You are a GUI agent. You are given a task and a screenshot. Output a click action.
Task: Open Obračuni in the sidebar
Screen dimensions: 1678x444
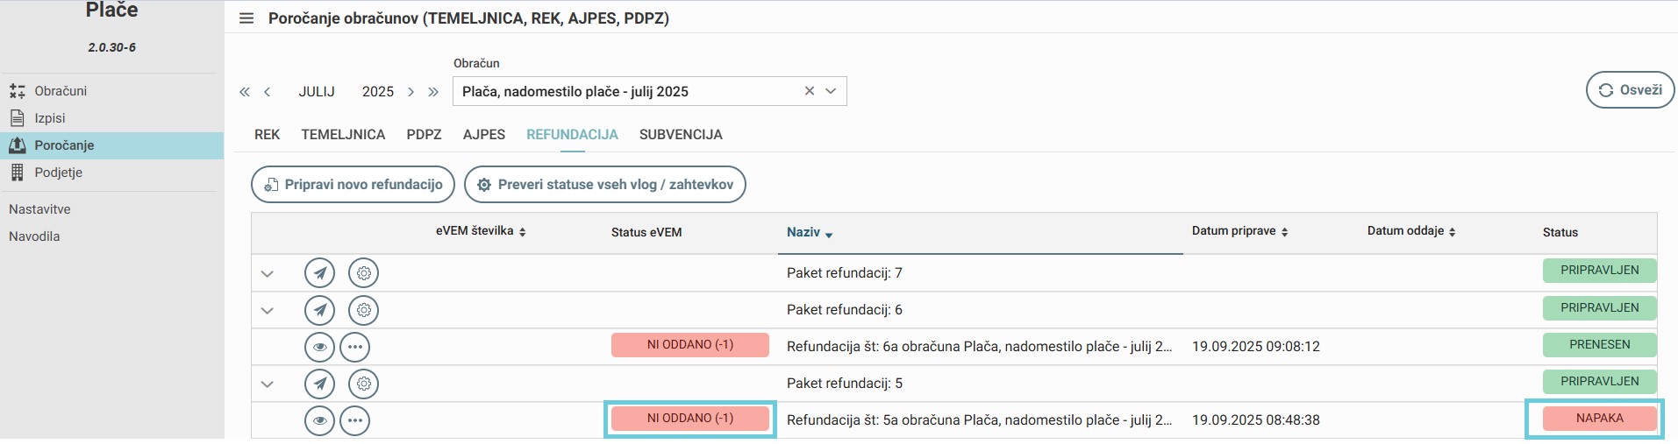point(61,91)
